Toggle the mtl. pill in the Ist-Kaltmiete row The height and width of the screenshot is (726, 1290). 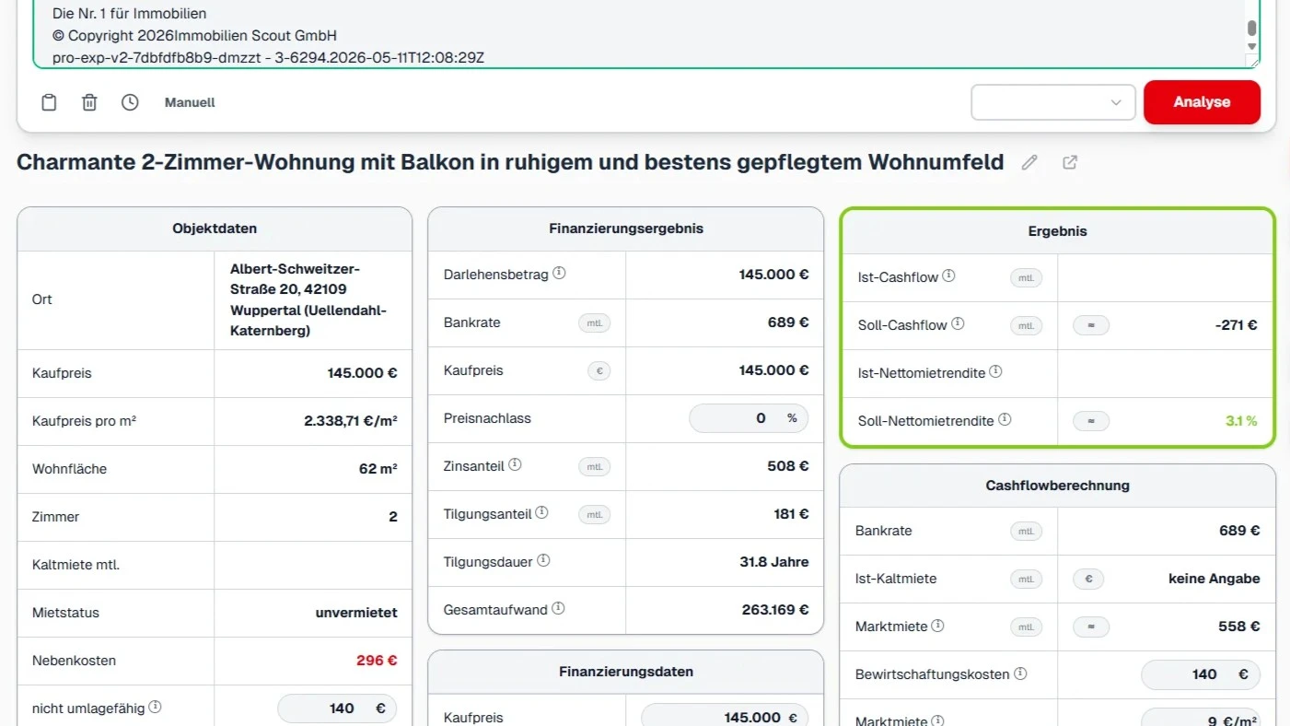[1027, 579]
